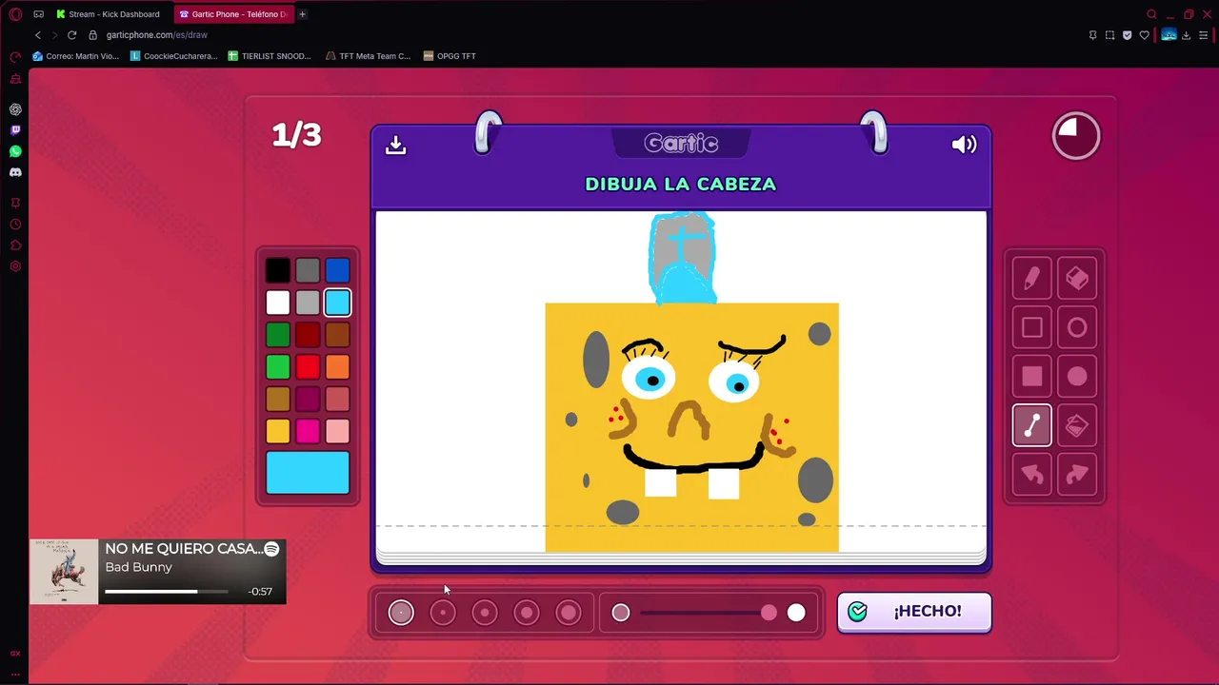Click the ad blocker shield icon
The height and width of the screenshot is (685, 1219).
pyautogui.click(x=1127, y=35)
